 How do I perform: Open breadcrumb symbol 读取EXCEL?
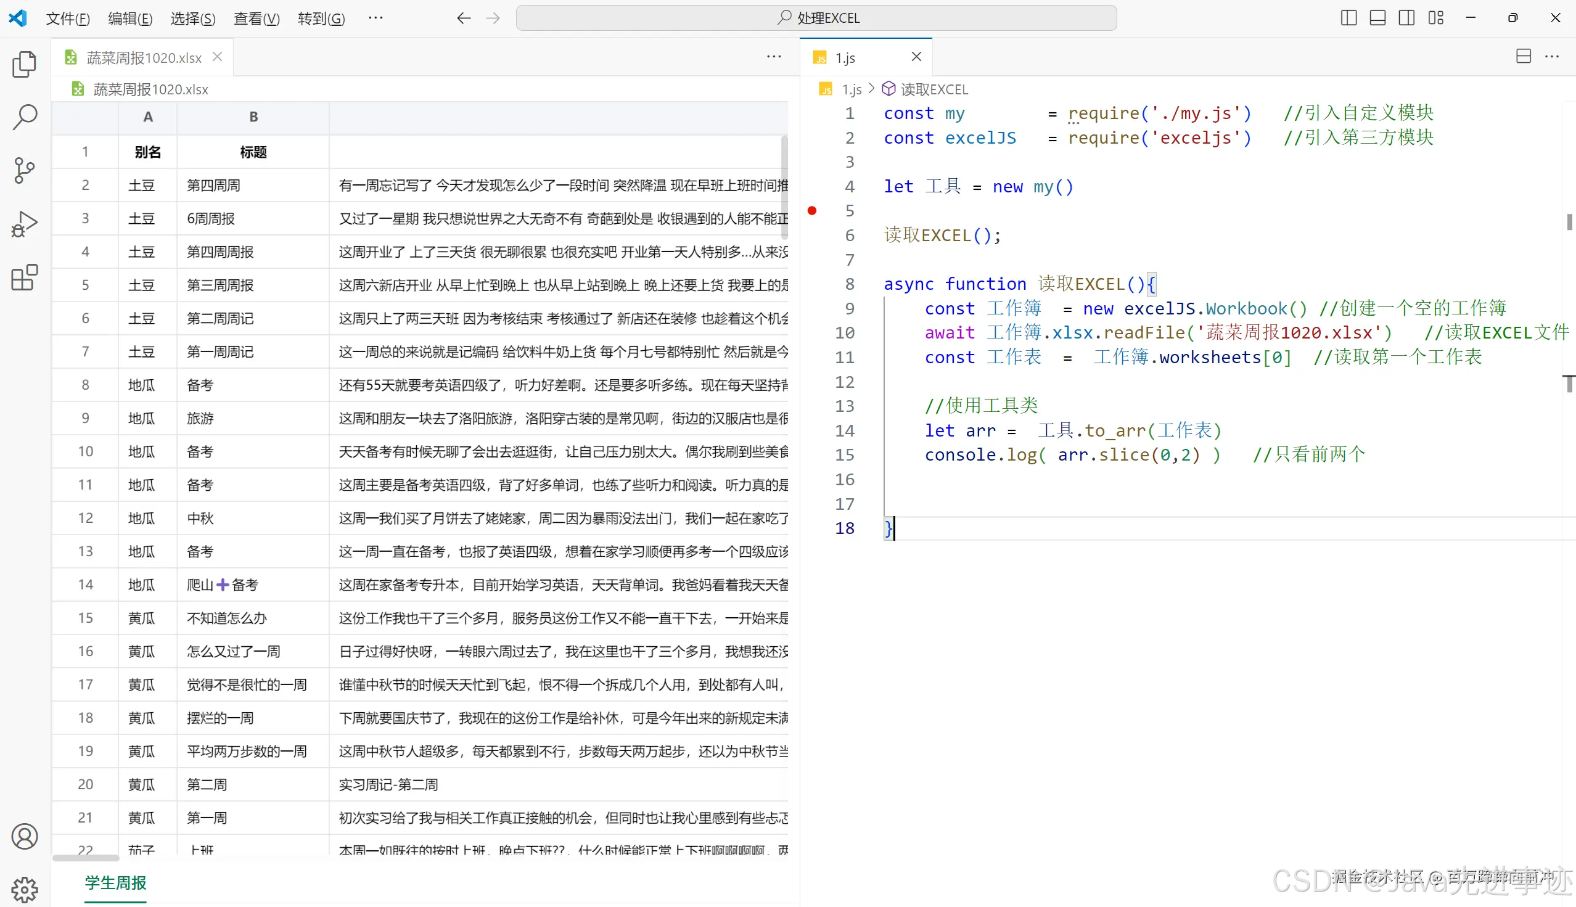934,89
